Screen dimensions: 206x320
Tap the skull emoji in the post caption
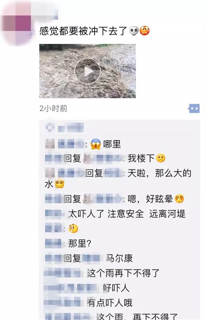point(134,31)
